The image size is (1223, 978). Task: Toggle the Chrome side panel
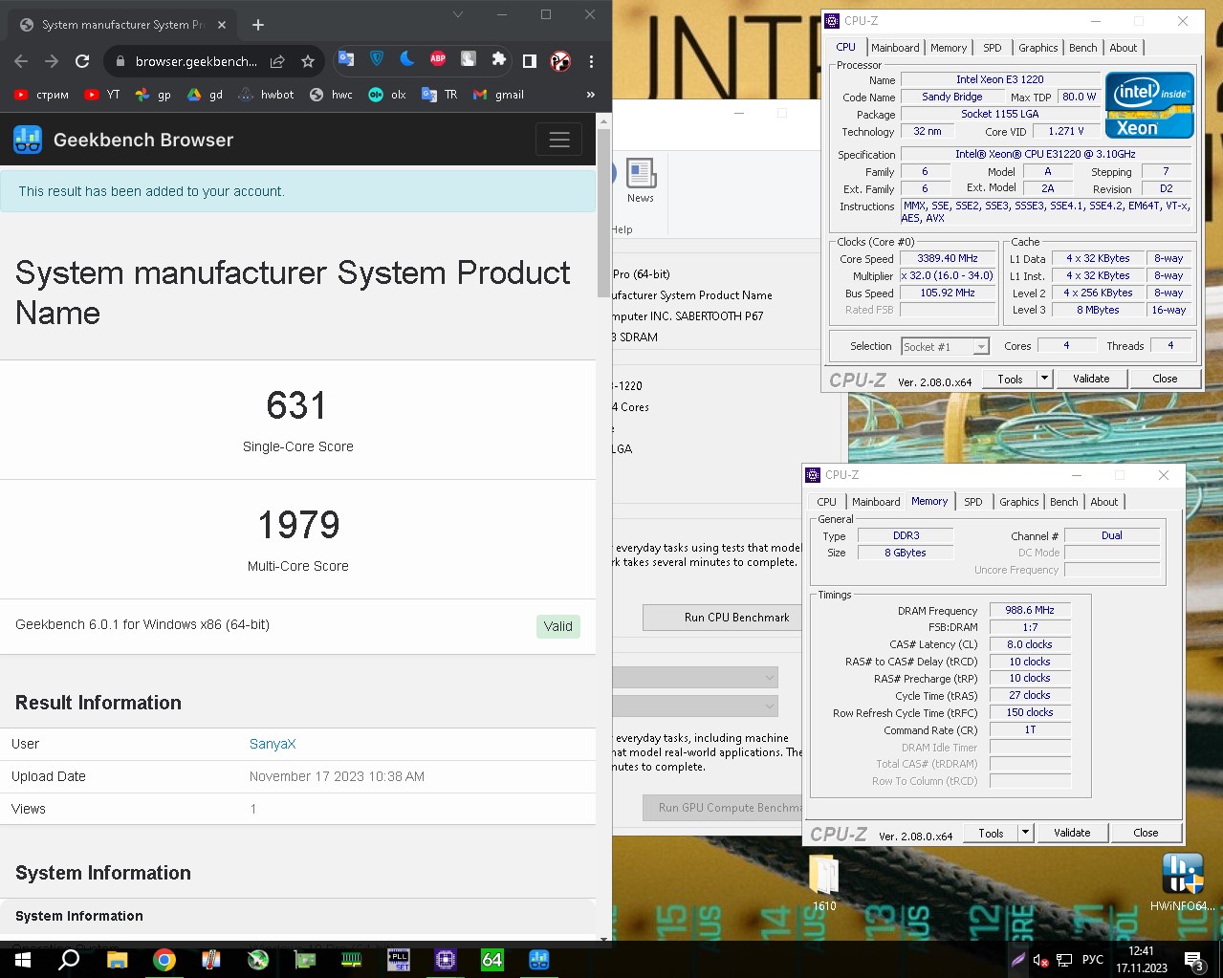[x=529, y=61]
